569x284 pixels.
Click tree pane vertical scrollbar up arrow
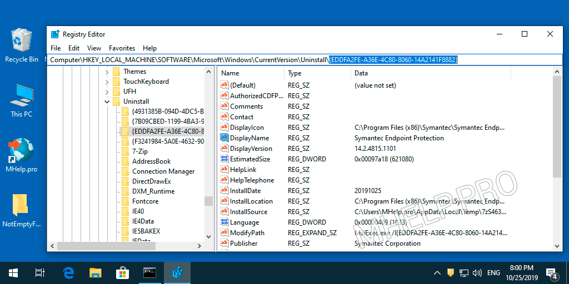coord(209,72)
